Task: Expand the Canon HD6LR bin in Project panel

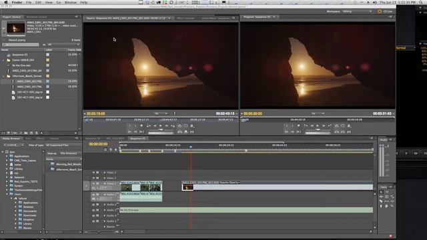Action: click(x=3, y=60)
